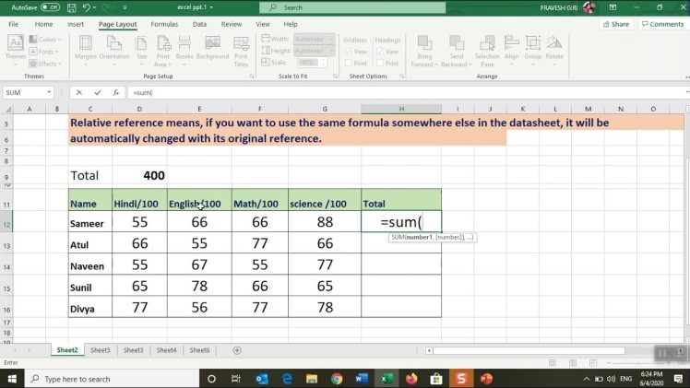Toggle the AutoSave switch

(x=49, y=7)
